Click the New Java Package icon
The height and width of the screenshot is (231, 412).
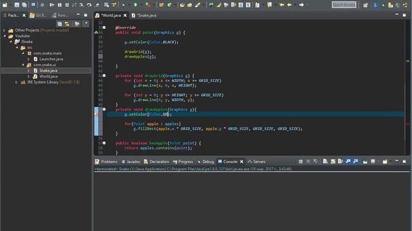pyautogui.click(x=161, y=4)
